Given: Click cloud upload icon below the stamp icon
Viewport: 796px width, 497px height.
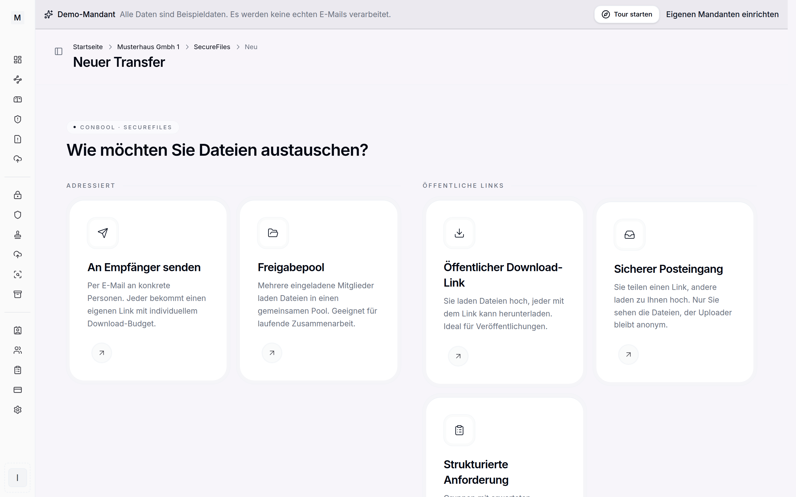Looking at the screenshot, I should [17, 254].
